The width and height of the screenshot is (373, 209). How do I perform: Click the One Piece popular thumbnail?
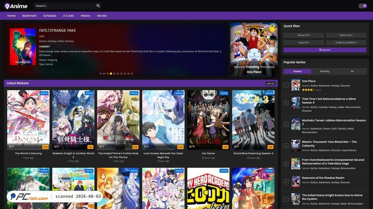(296, 85)
